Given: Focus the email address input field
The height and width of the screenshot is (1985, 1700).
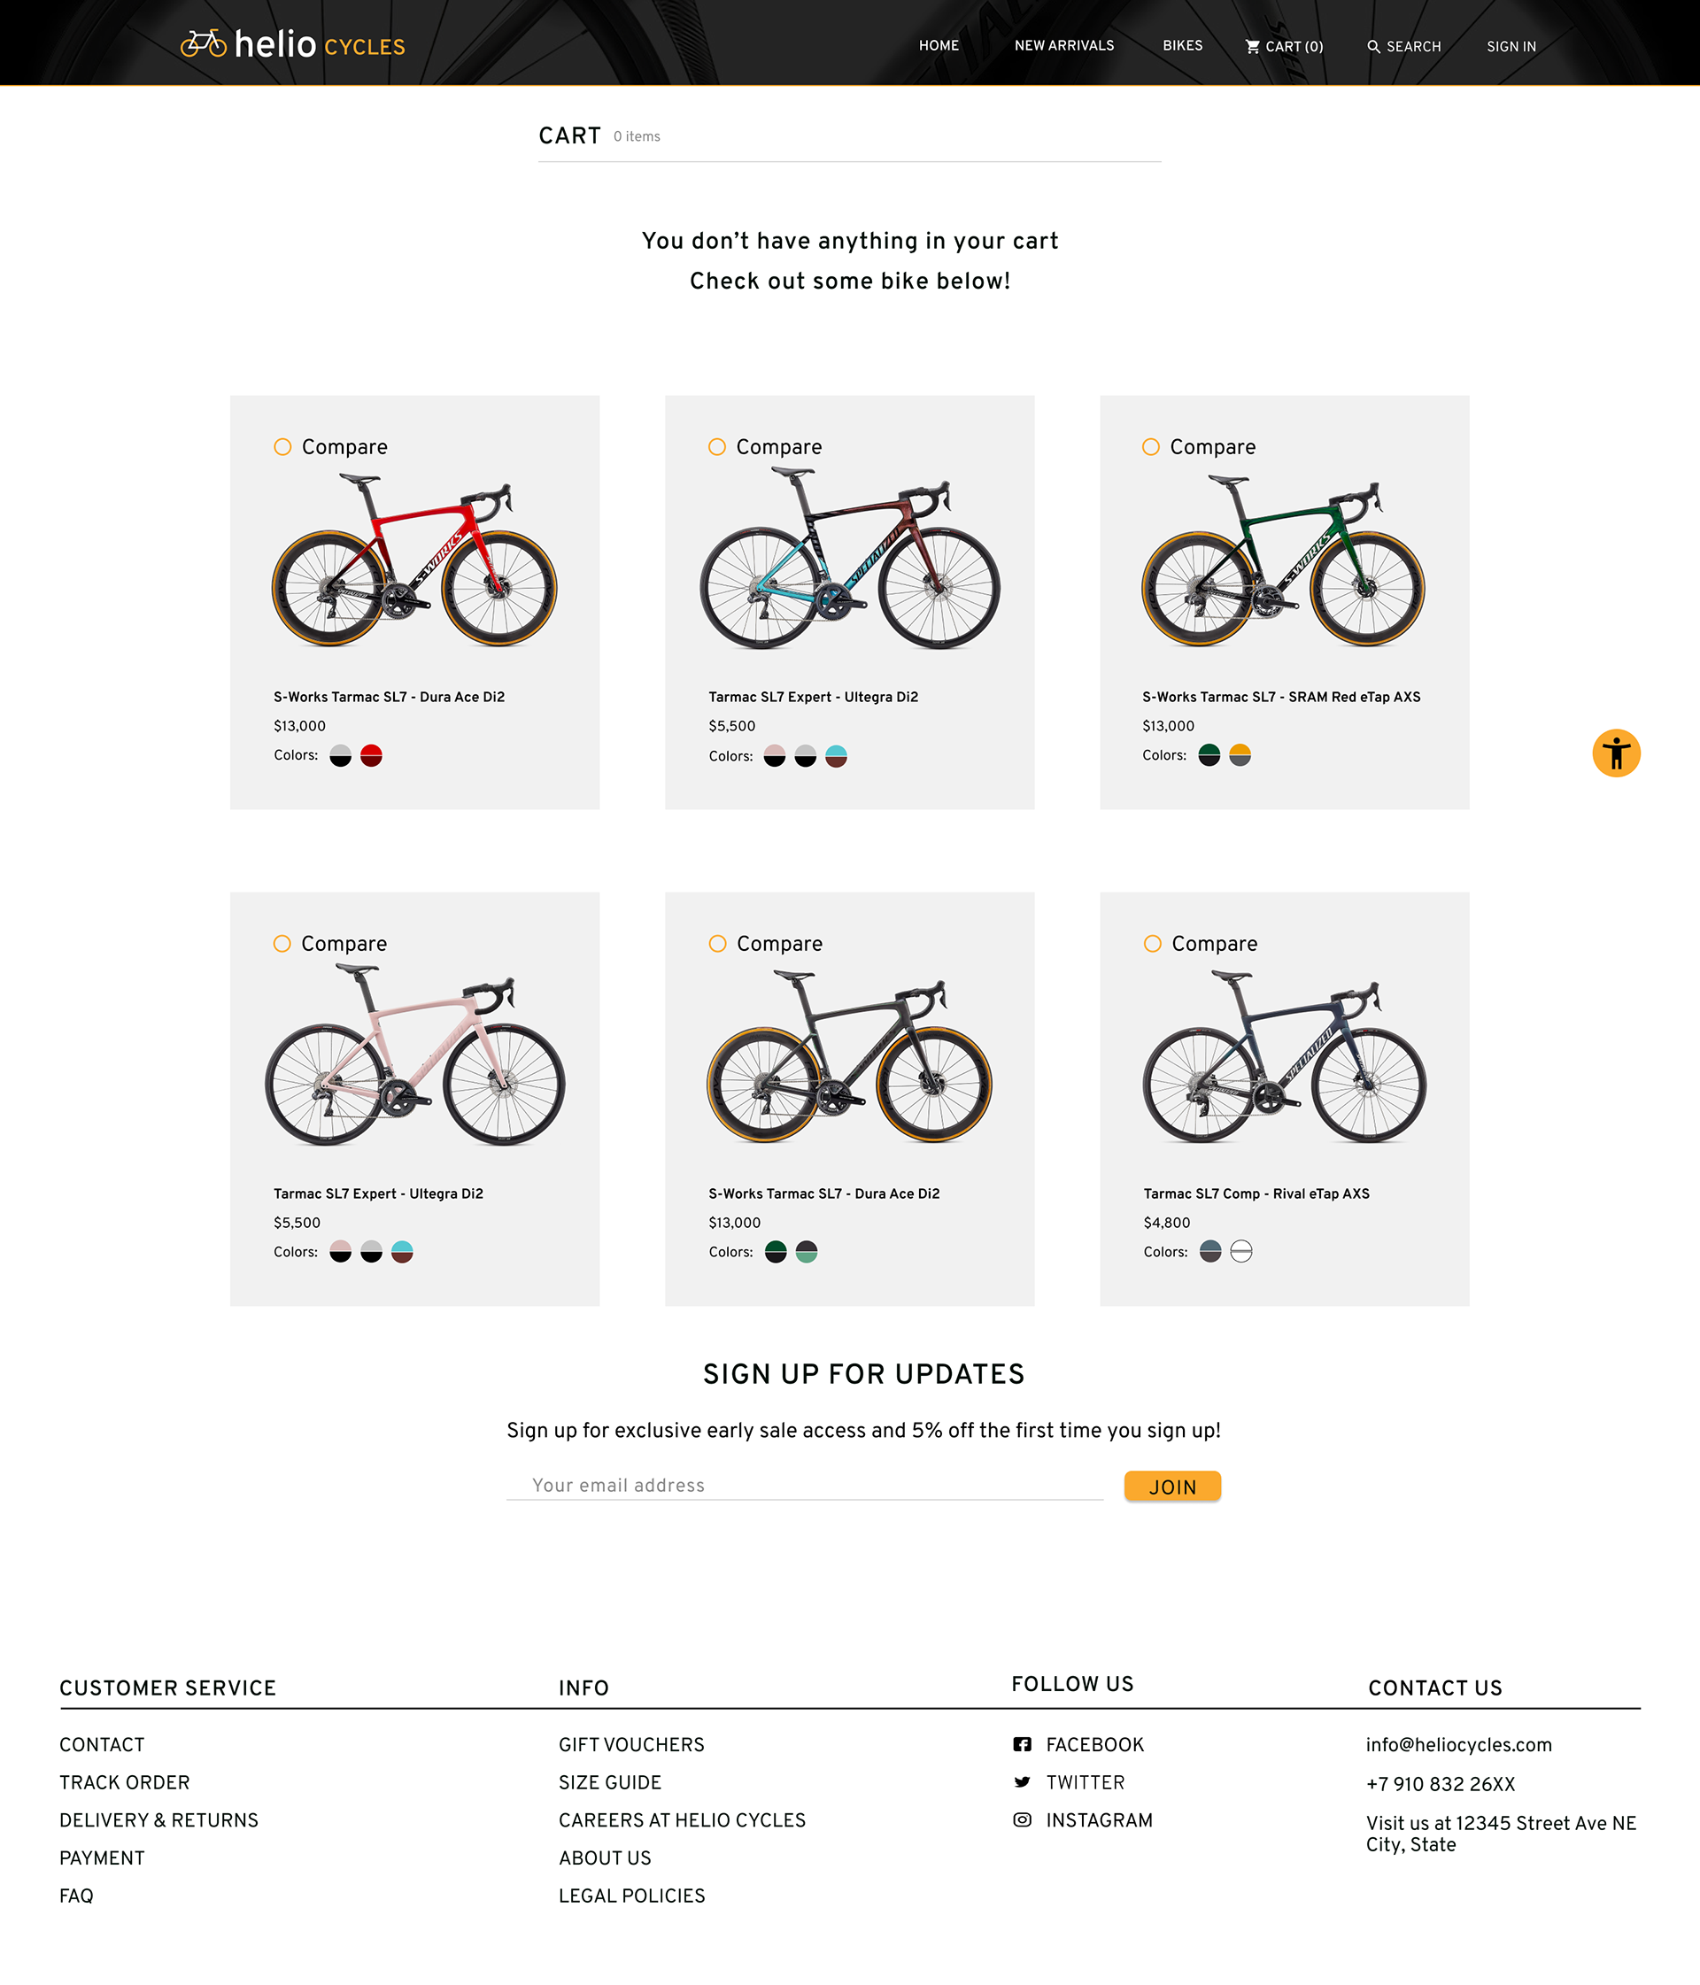Looking at the screenshot, I should pyautogui.click(x=805, y=1485).
